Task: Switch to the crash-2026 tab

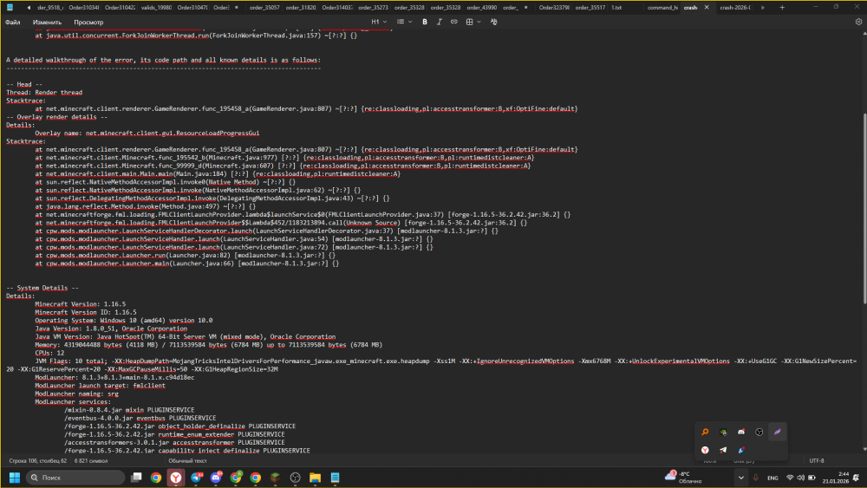Action: coord(735,8)
